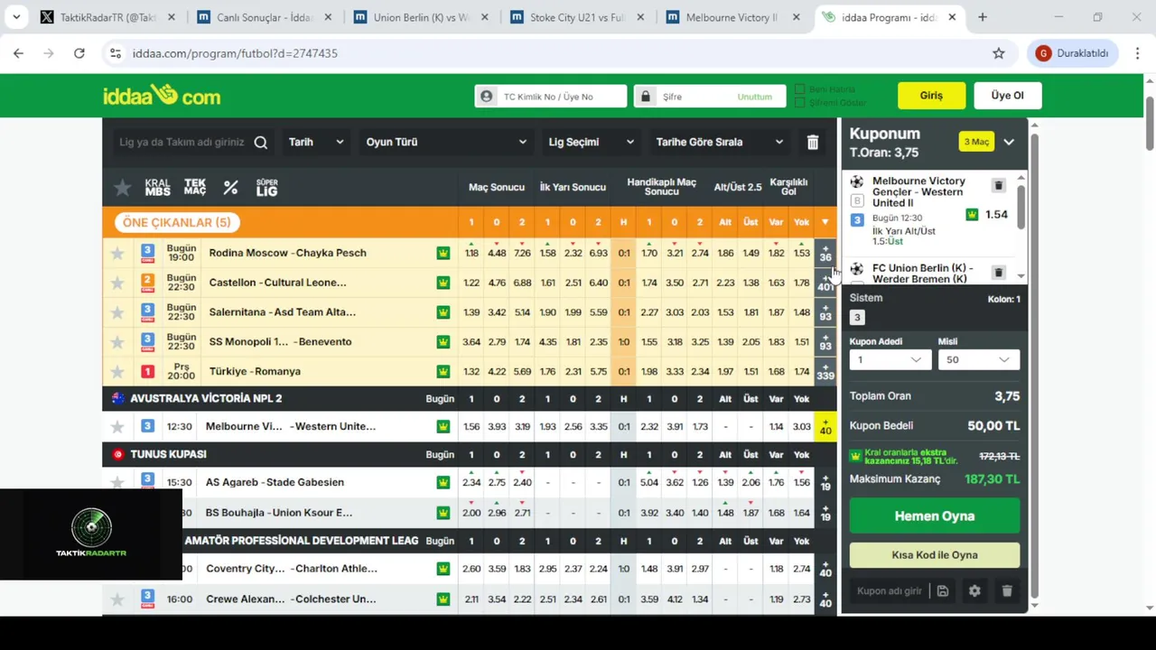Favorite the Castellon match star
The image size is (1156, 650).
pos(117,283)
